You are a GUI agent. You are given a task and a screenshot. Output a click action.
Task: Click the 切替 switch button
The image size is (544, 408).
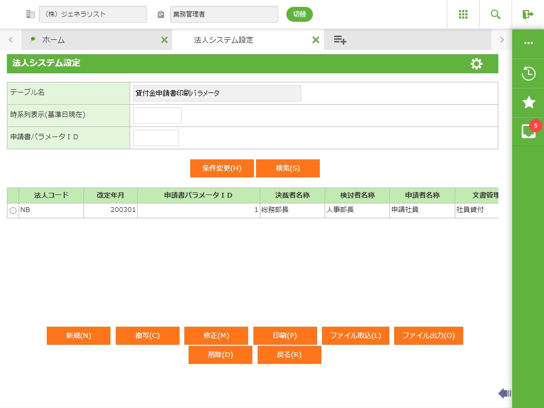pyautogui.click(x=300, y=14)
